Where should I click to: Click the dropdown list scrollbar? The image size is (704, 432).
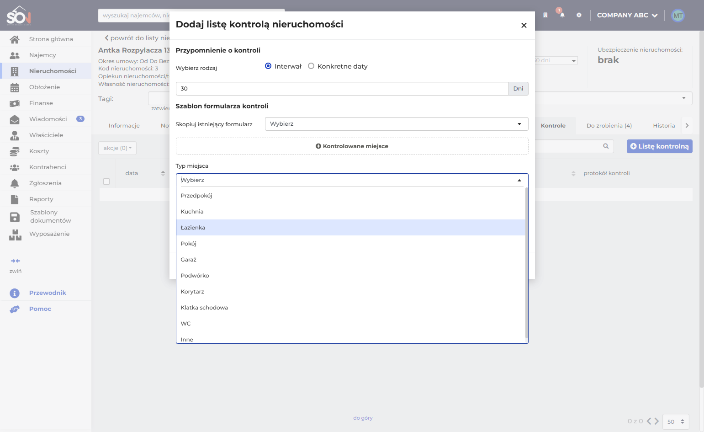click(x=527, y=263)
